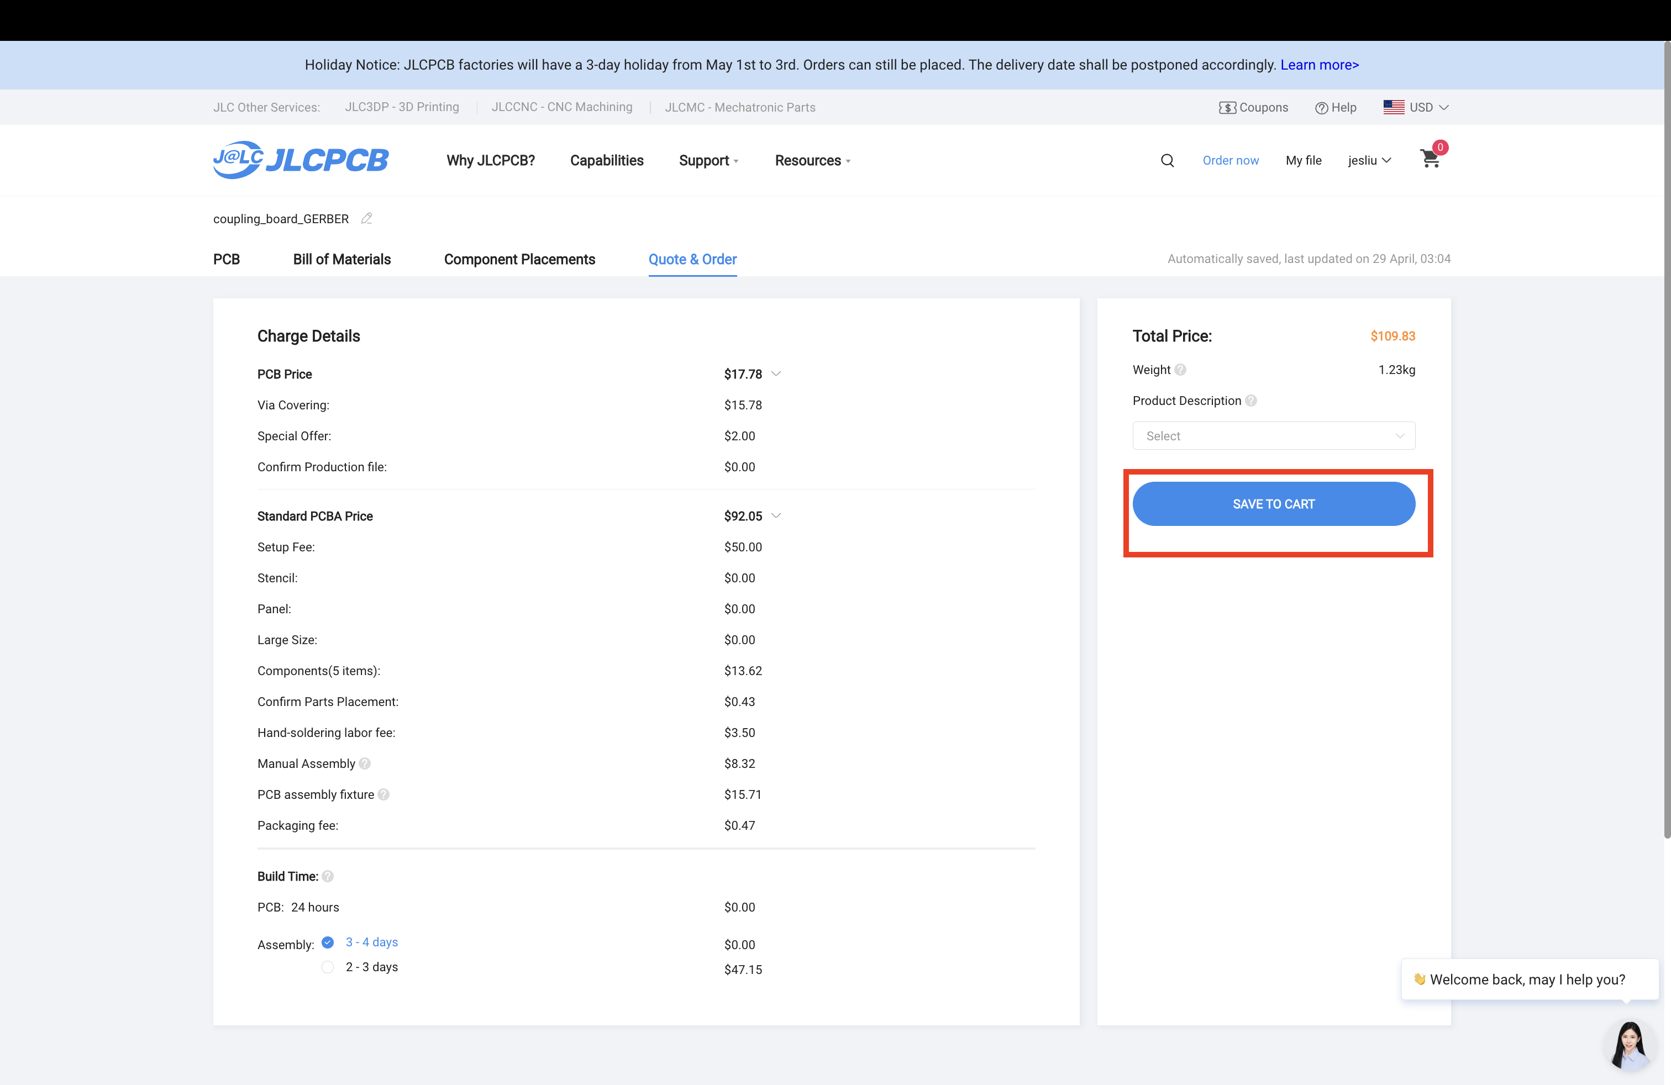
Task: Expand the Support menu
Action: pos(708,161)
